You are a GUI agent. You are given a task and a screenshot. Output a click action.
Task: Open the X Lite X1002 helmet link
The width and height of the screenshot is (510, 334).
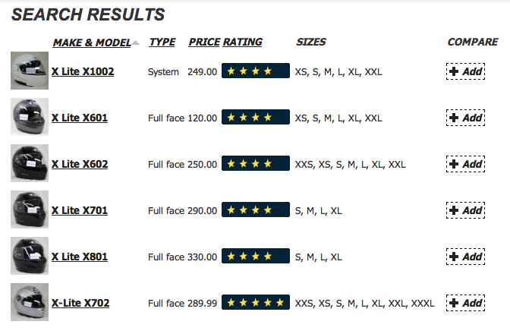[83, 71]
